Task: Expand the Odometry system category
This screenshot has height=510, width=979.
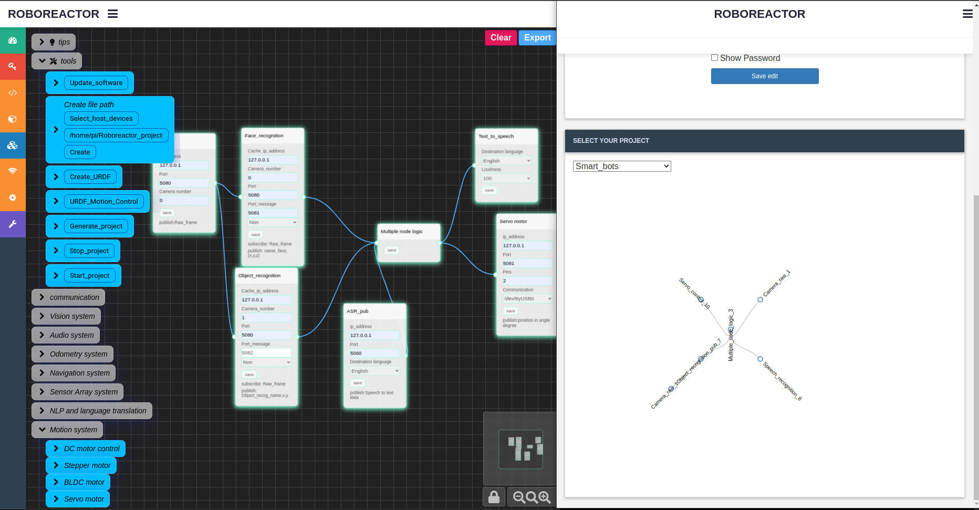Action: pos(72,354)
